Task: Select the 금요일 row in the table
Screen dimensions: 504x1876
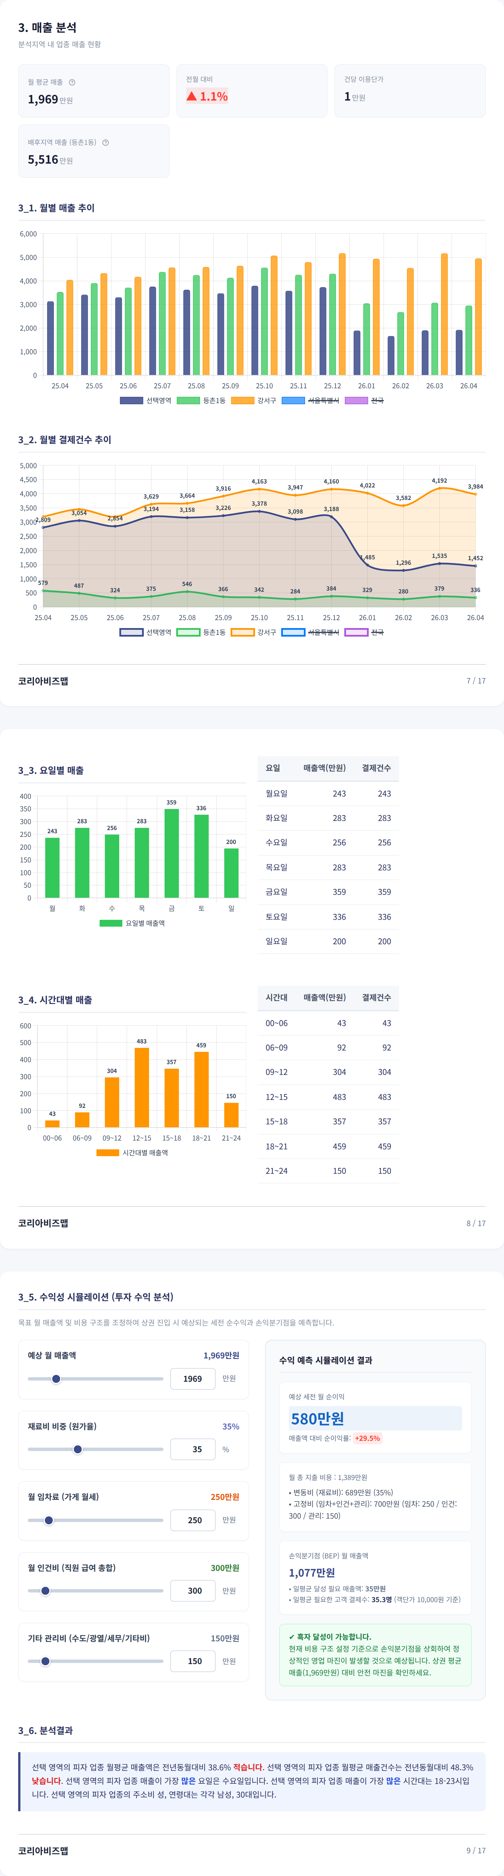Action: click(328, 892)
